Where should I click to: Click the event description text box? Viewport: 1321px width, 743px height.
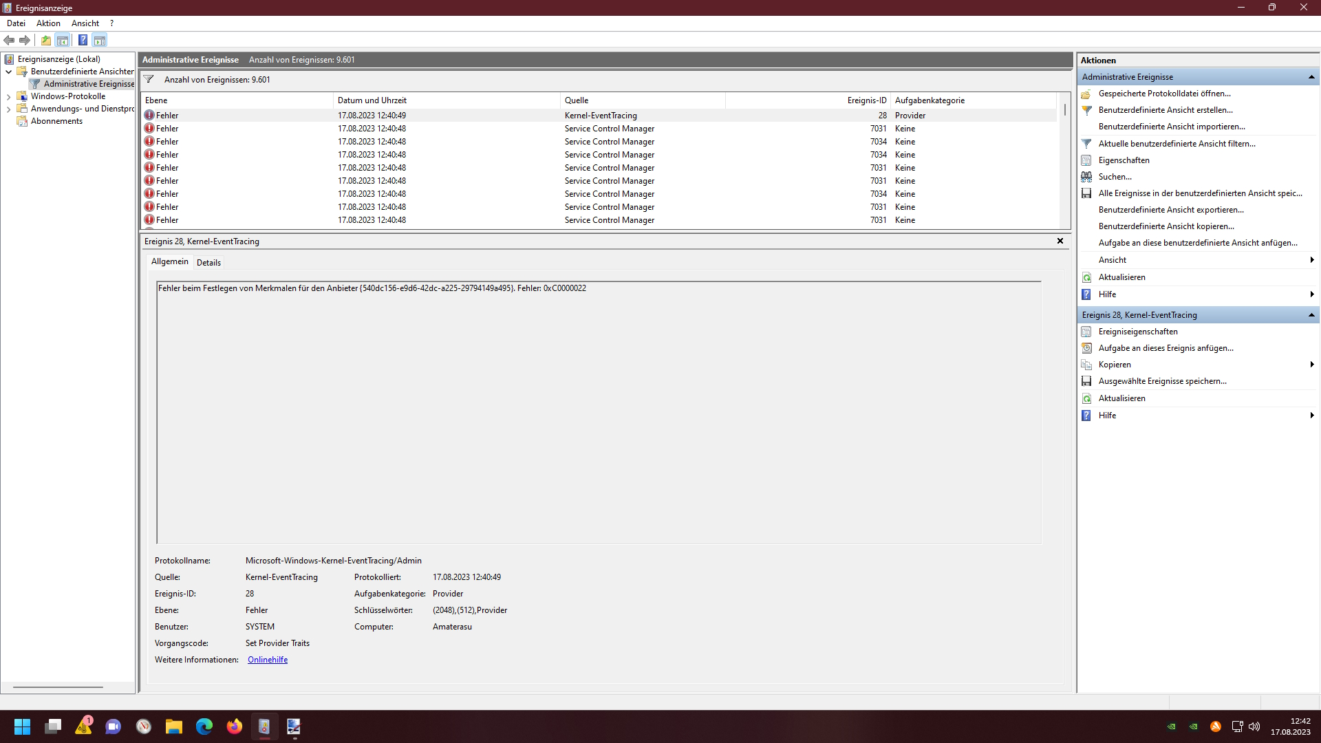(599, 412)
